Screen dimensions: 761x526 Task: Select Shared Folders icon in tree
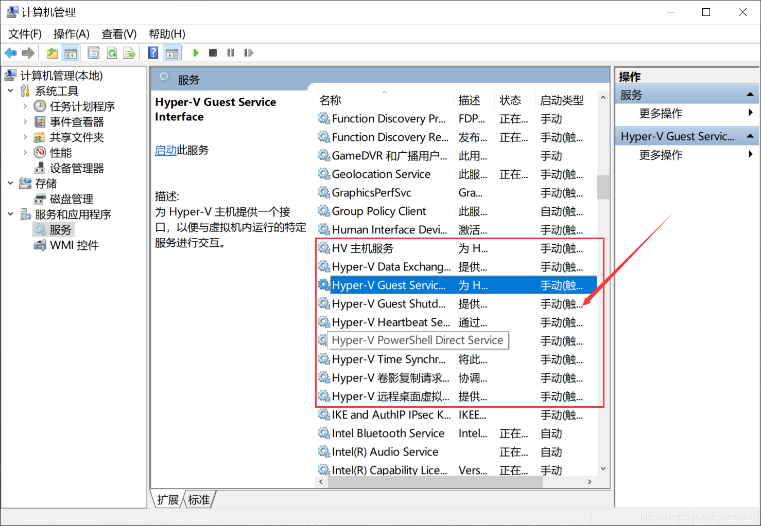point(40,137)
